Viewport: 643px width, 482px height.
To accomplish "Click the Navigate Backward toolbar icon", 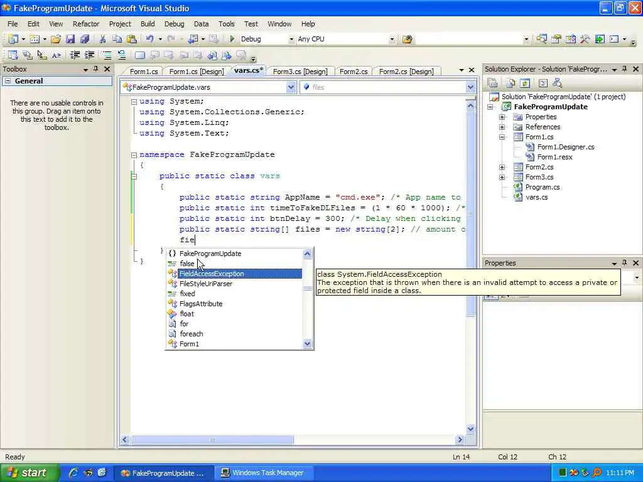I will tap(193, 39).
